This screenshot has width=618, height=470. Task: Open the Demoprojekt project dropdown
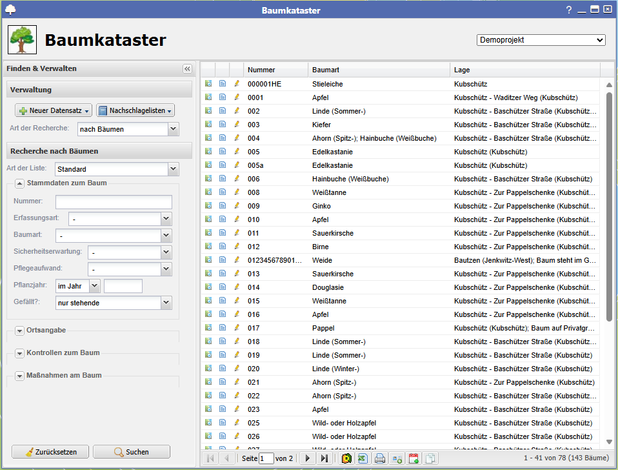(x=541, y=40)
